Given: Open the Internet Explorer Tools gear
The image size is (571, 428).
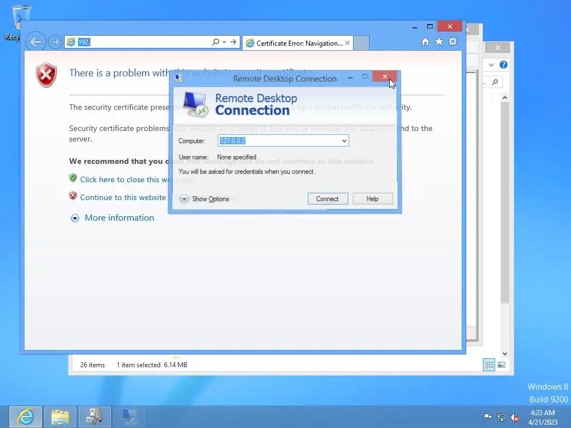Looking at the screenshot, I should point(453,41).
